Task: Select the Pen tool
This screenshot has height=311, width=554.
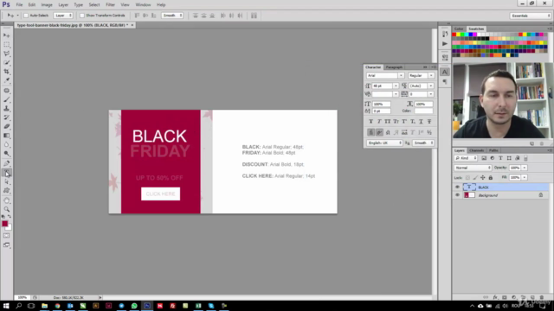Action: [x=7, y=163]
